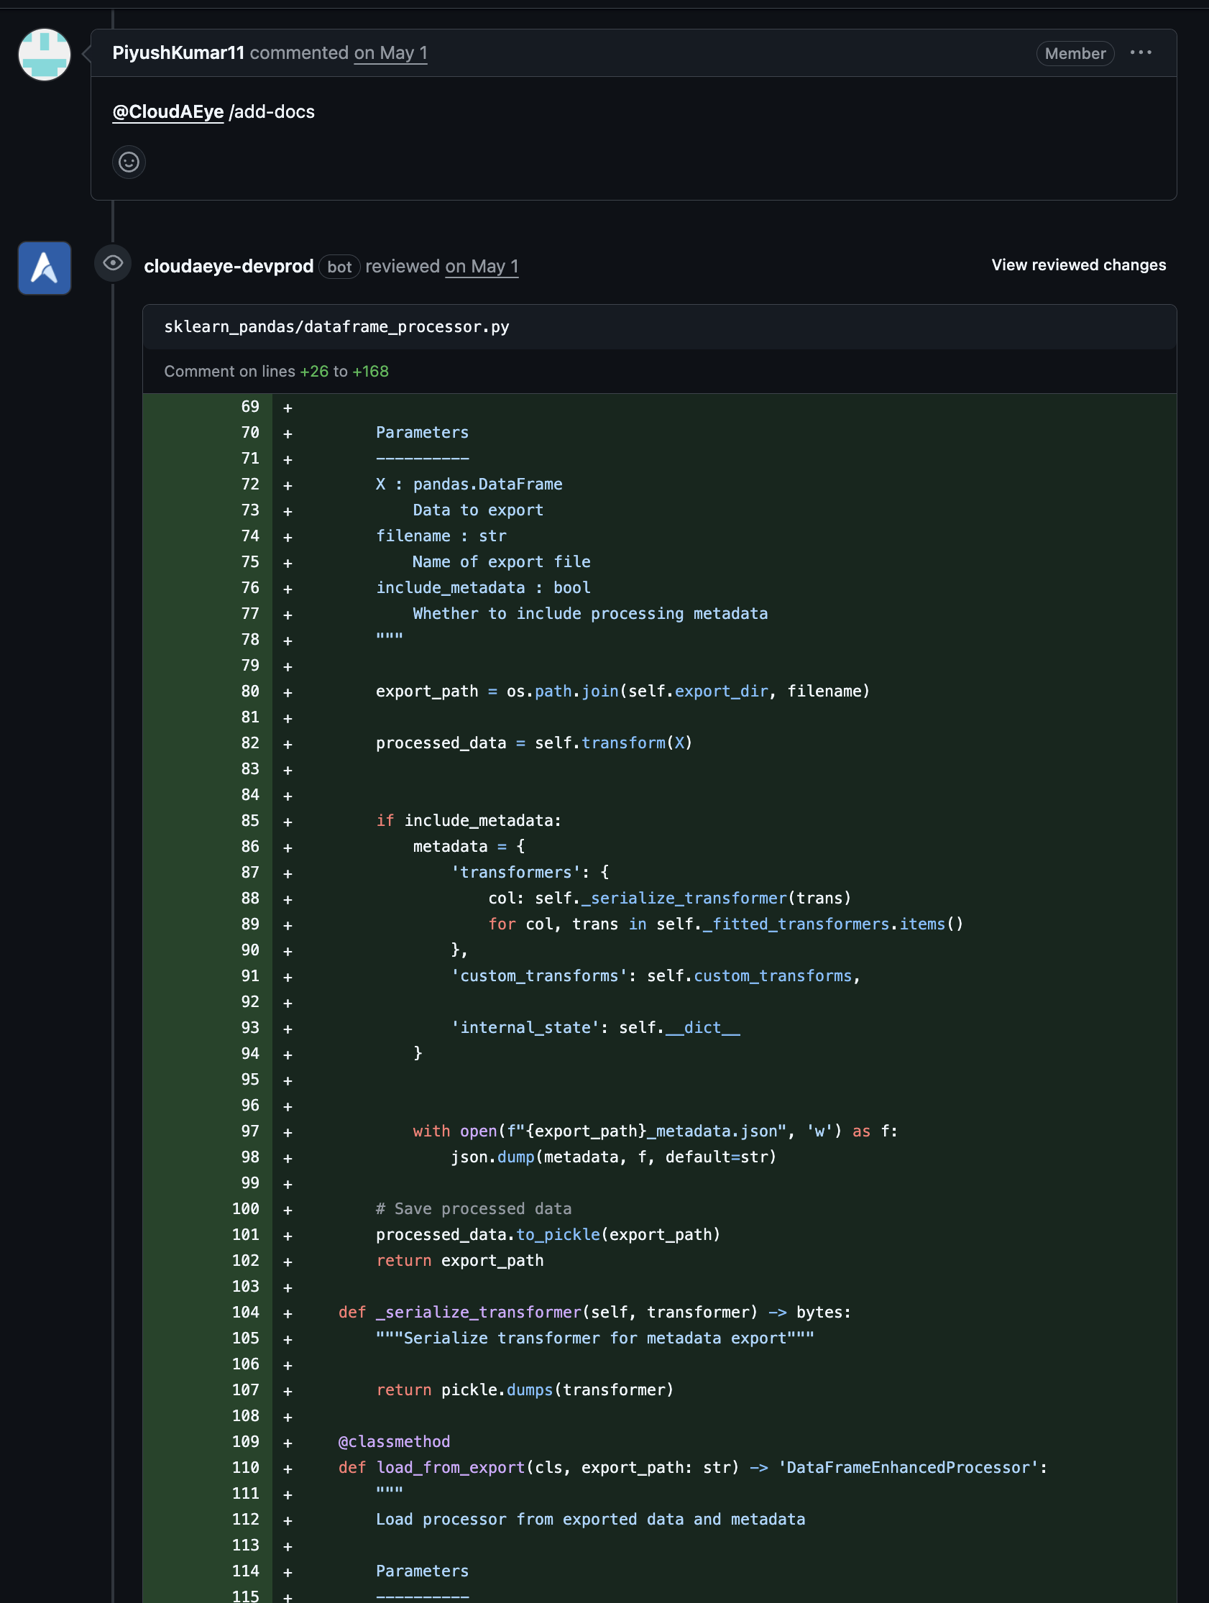This screenshot has width=1209, height=1603.
Task: Click the '# Save processed data' comment
Action: click(473, 1209)
